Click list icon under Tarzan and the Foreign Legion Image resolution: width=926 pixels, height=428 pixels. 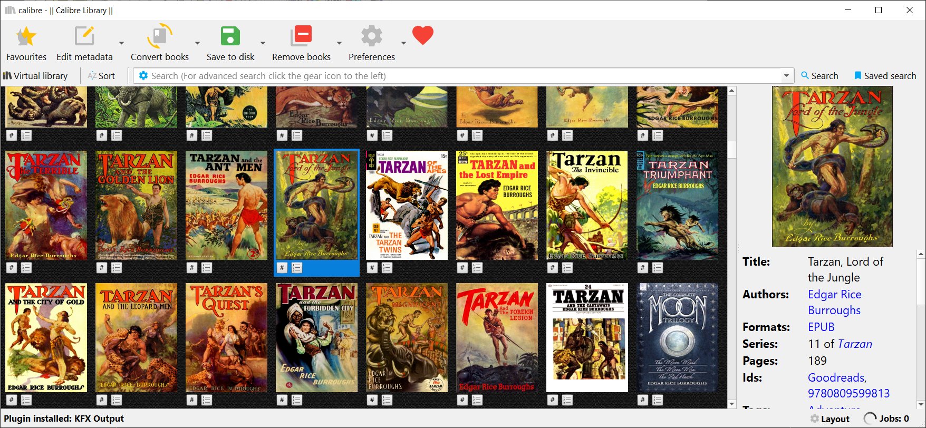(x=477, y=400)
